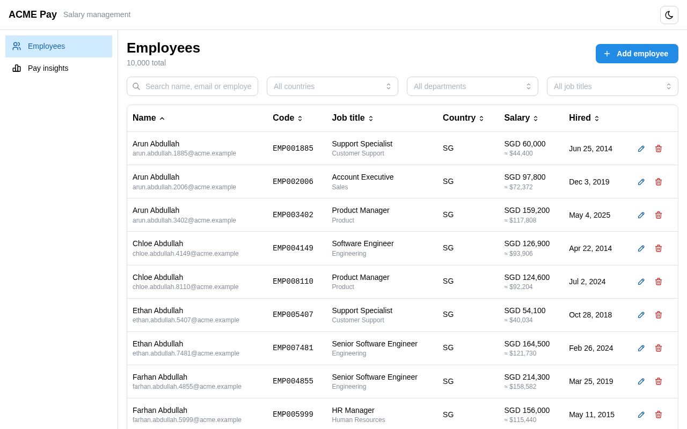This screenshot has width=687, height=429.
Task: Sort the table by Salary column
Action: pos(521,118)
